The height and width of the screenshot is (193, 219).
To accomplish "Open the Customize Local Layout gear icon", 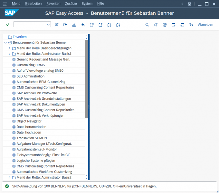I will coord(191,24).
